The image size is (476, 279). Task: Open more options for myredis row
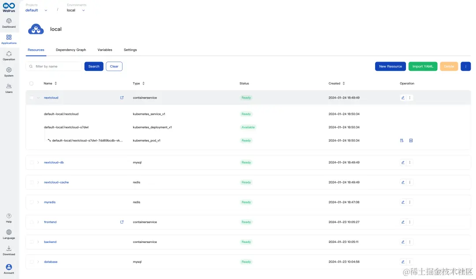[x=409, y=202]
